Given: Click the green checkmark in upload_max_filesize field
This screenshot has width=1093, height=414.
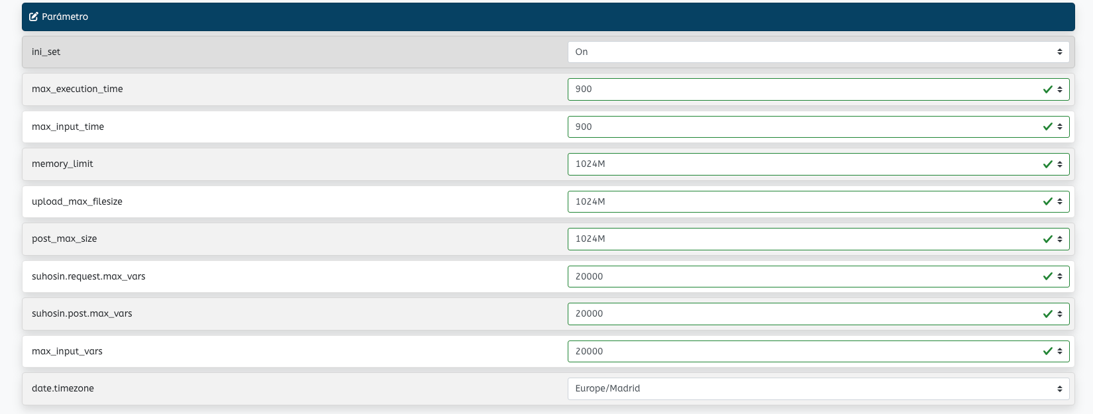Looking at the screenshot, I should (1048, 201).
